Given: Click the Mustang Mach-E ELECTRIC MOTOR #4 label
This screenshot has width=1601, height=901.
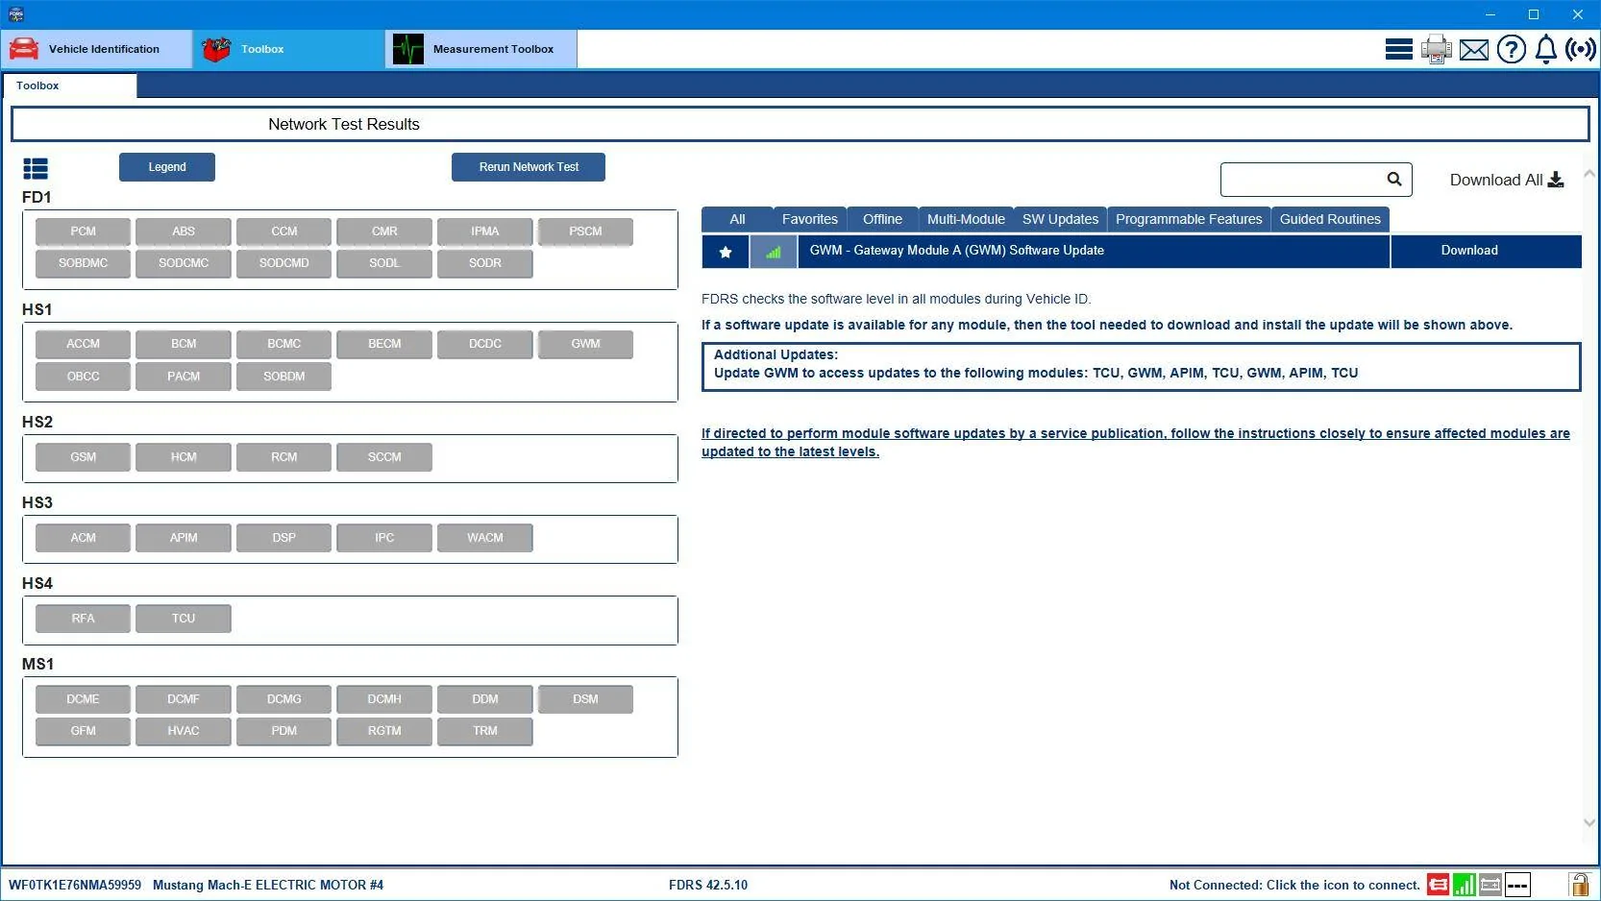Looking at the screenshot, I should point(268,886).
